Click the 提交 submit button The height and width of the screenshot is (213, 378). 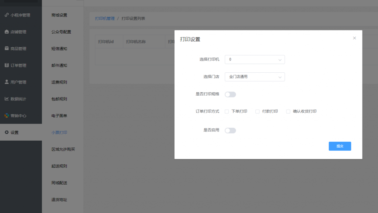(340, 146)
